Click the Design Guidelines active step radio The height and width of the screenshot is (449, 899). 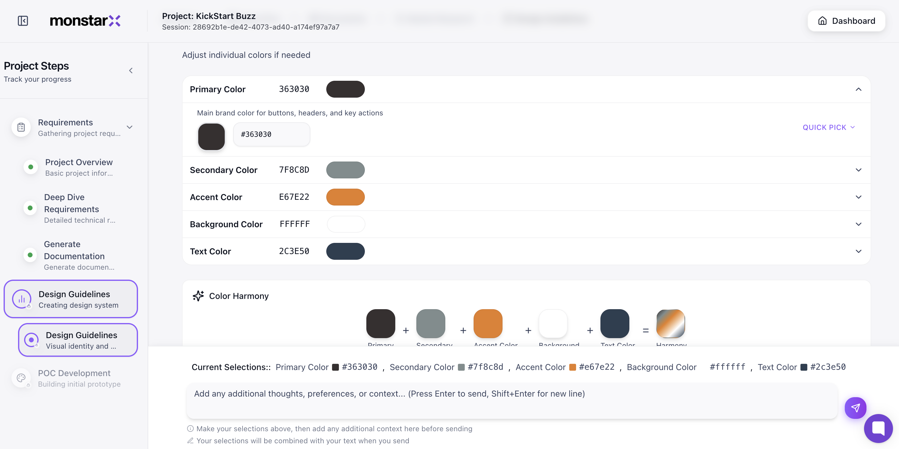click(31, 340)
